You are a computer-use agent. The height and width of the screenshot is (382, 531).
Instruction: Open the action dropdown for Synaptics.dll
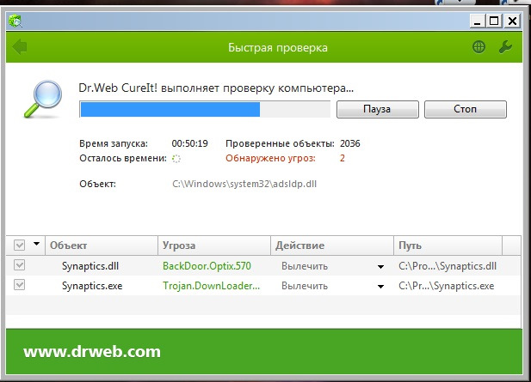380,267
